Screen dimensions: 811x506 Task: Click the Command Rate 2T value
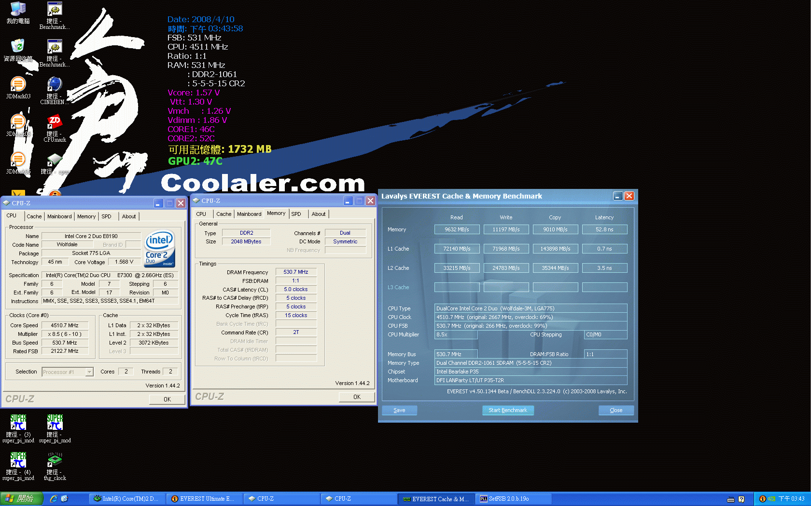coord(296,332)
